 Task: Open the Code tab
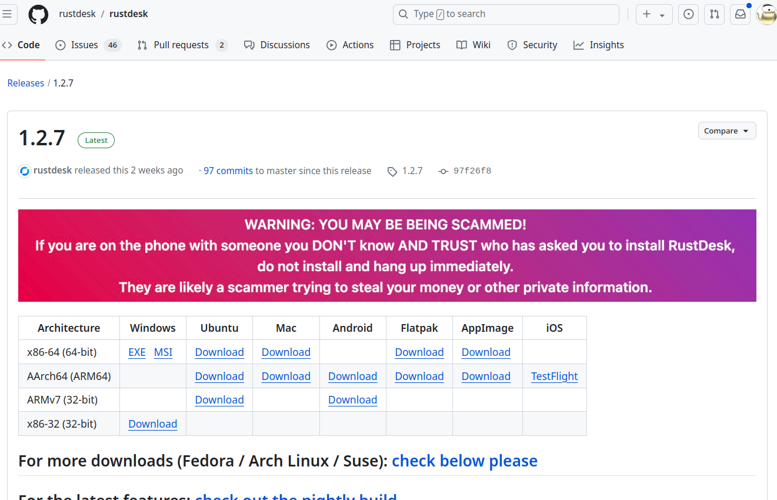pos(21,45)
